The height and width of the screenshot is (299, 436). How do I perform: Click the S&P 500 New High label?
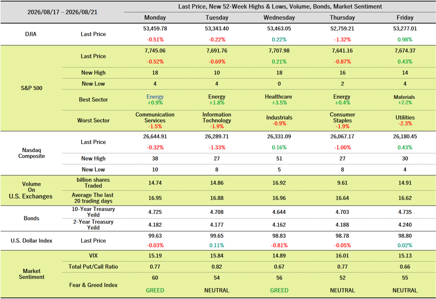point(93,73)
